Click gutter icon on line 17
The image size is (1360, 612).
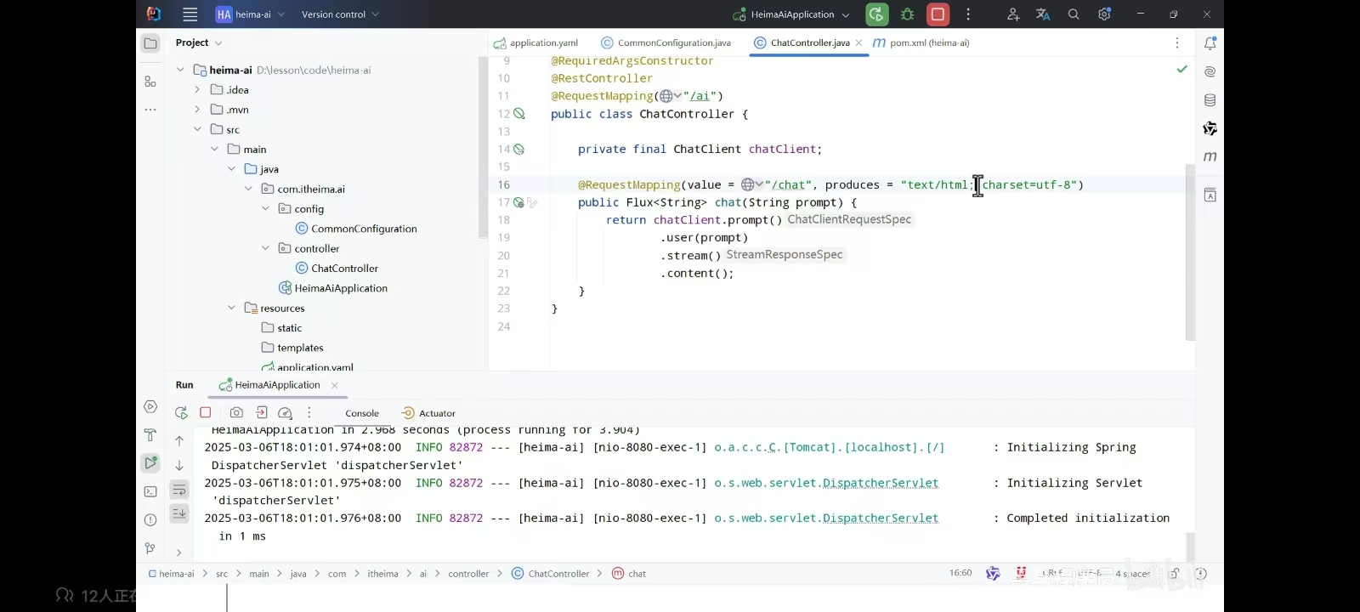click(x=518, y=202)
